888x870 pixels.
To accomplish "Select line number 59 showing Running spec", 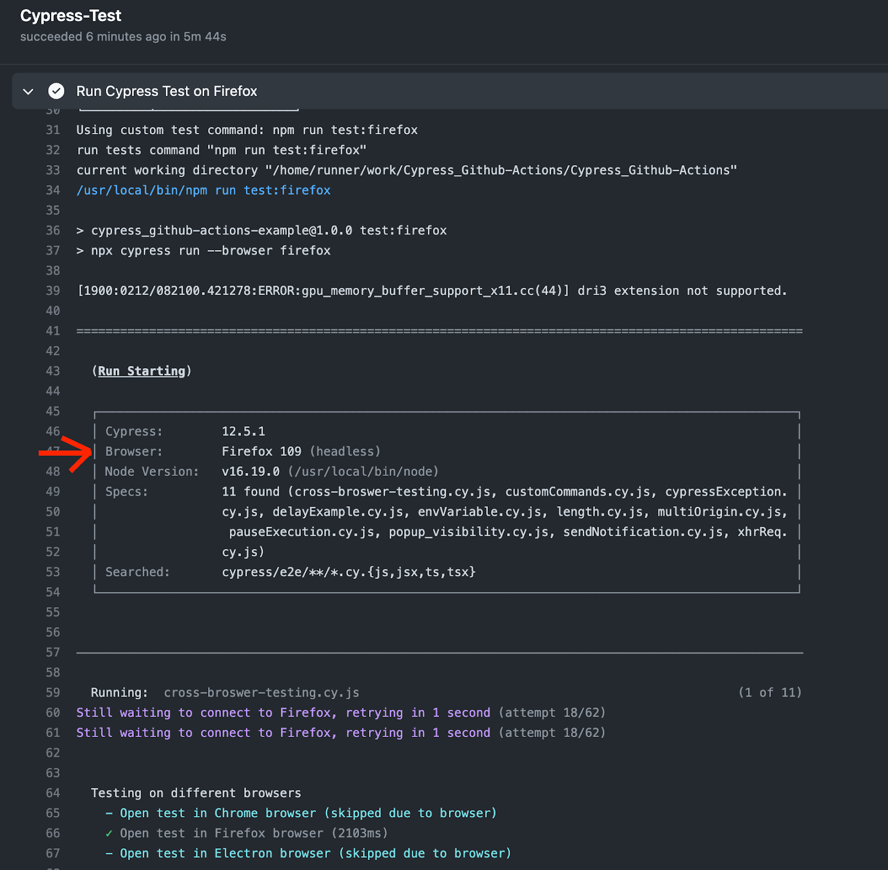I will [x=52, y=693].
